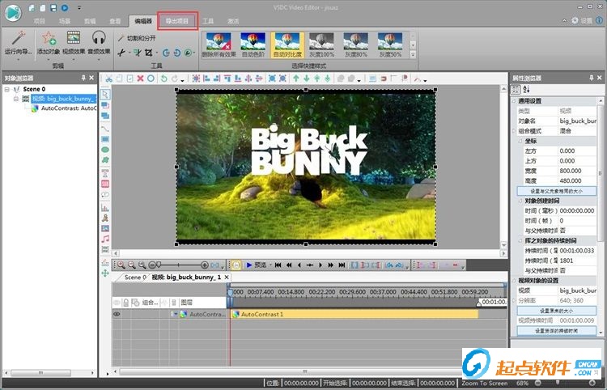Click the eye icon in timeline header row

coord(117,302)
